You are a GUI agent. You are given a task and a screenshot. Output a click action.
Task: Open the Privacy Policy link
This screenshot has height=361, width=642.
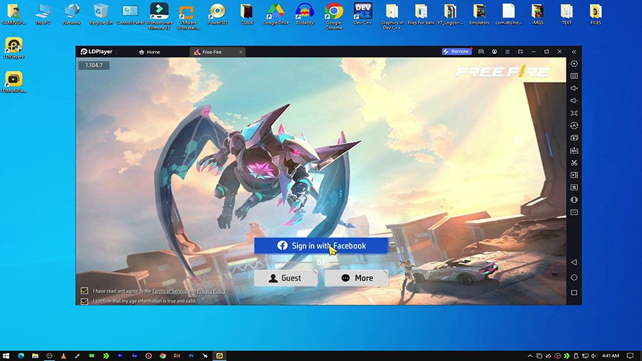coord(211,291)
